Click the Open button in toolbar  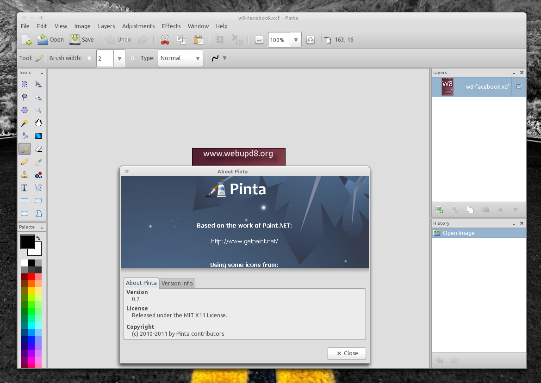pos(50,40)
